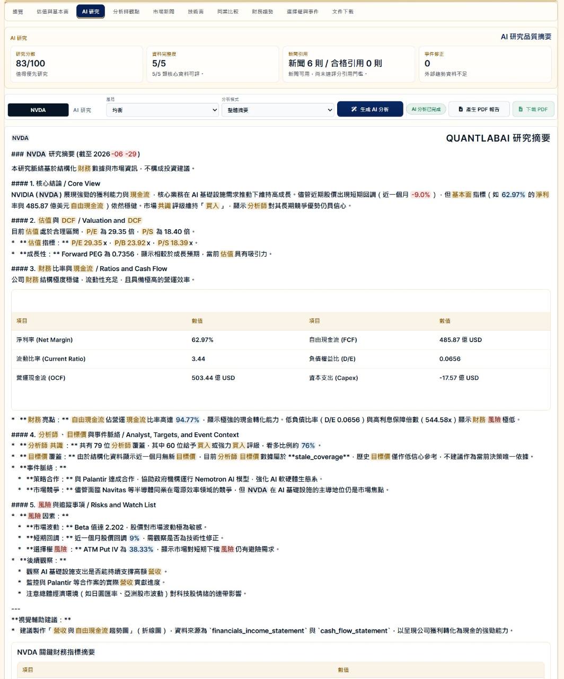Viewport: 564px width, 679px height.
Task: Click the 0.0656 table value
Action: (450, 359)
